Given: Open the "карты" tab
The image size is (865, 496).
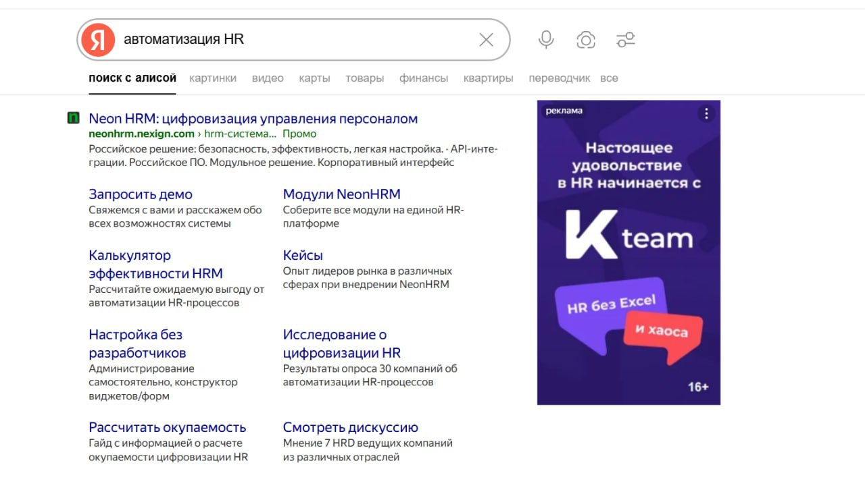Looking at the screenshot, I should pyautogui.click(x=315, y=78).
